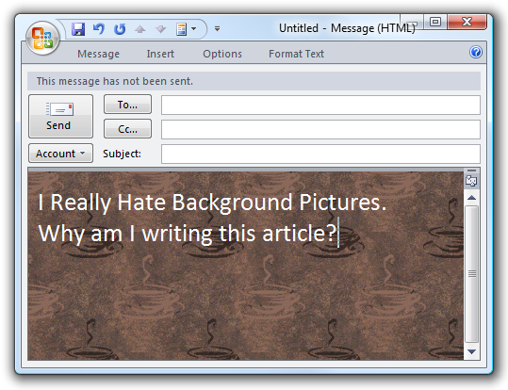This screenshot has width=508, height=390.
Task: Open the Account dropdown
Action: pyautogui.click(x=60, y=154)
